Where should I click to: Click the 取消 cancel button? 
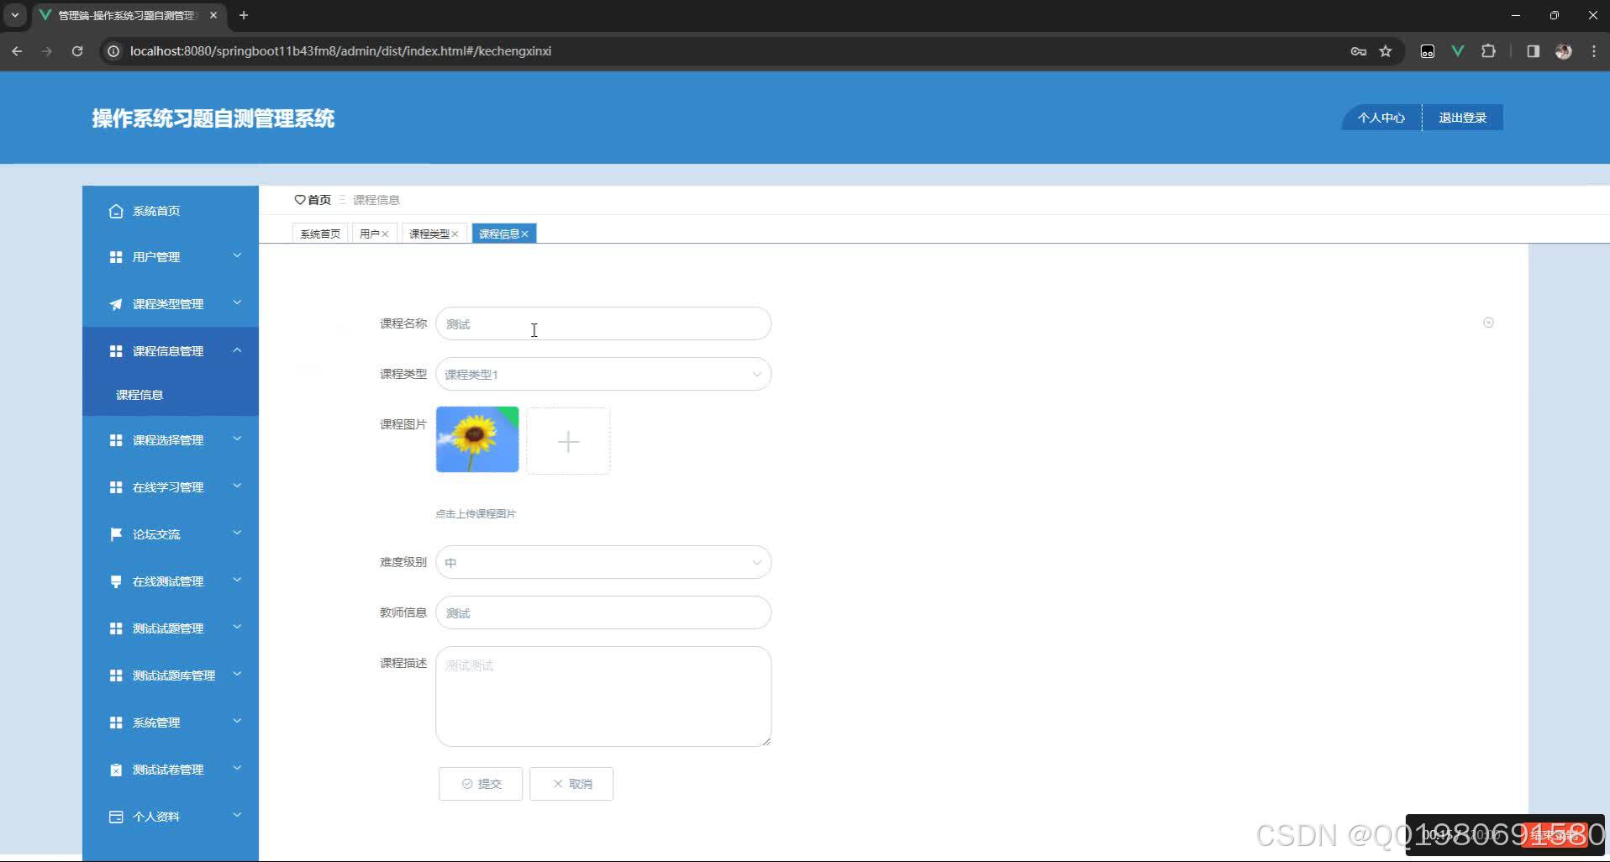click(x=571, y=784)
